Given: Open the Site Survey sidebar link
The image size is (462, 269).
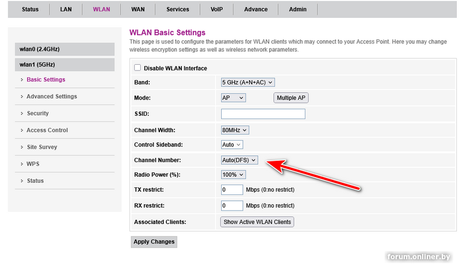Looking at the screenshot, I should 42,147.
